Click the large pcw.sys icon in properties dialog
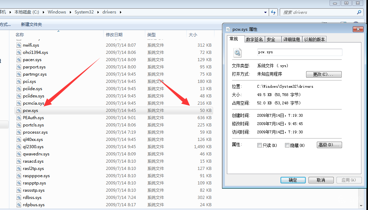 [237, 52]
